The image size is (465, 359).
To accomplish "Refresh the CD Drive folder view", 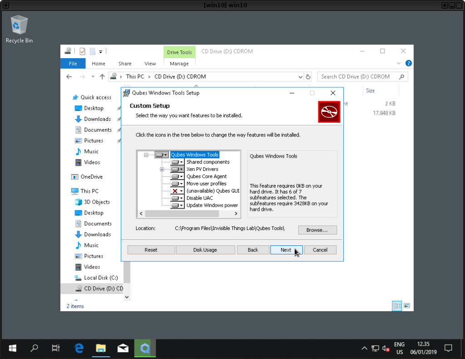I will 308,77.
